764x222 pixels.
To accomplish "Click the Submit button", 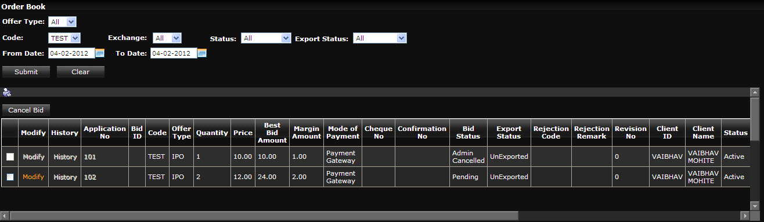I will point(26,72).
